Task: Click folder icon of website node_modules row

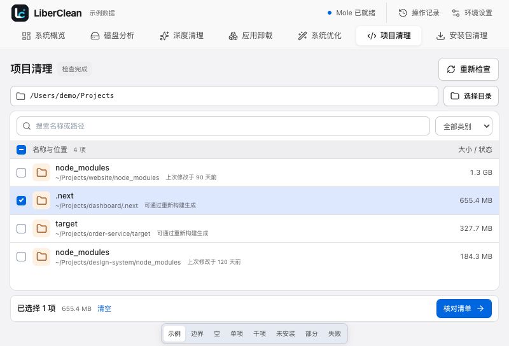Action: click(x=41, y=172)
